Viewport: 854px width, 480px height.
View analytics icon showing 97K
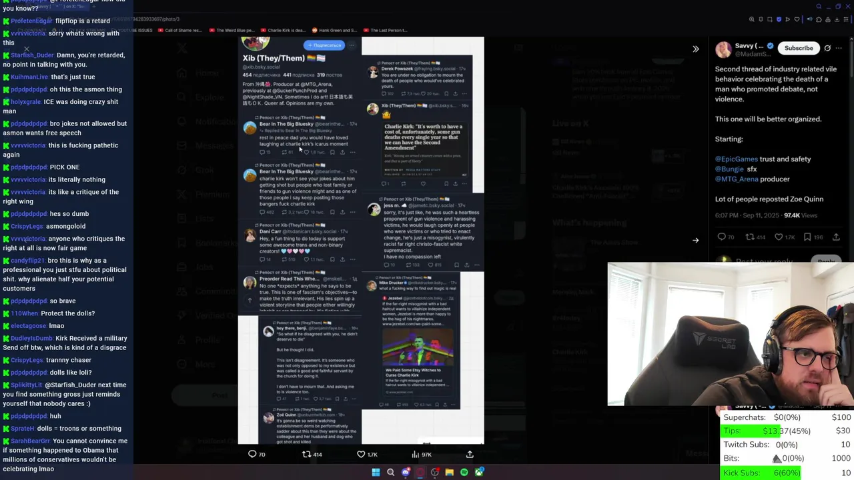(415, 454)
